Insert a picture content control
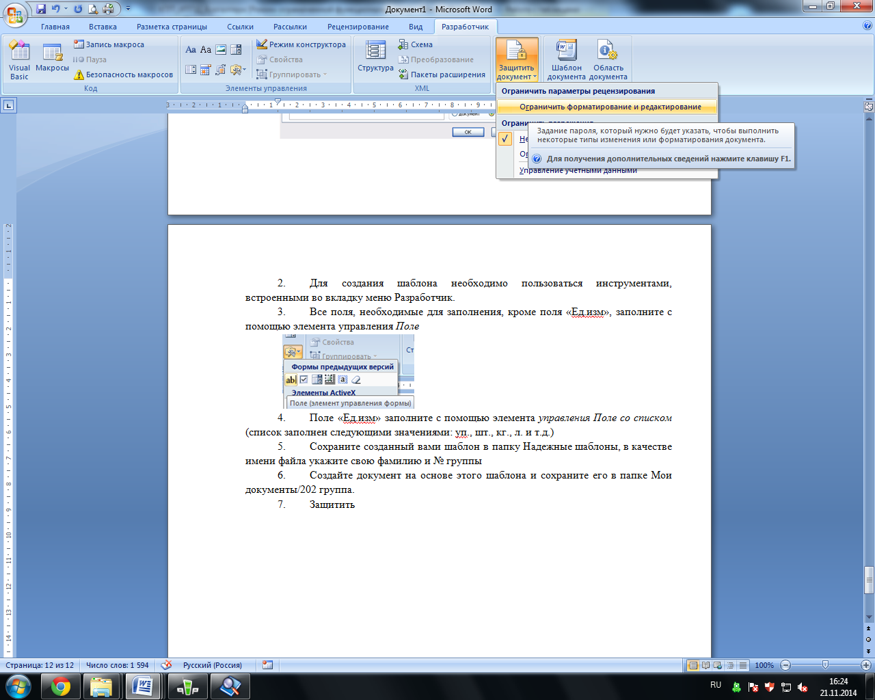 tap(221, 50)
